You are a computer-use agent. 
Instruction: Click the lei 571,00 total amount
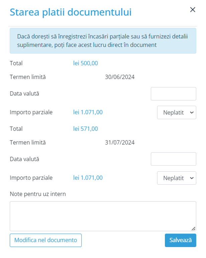(86, 128)
